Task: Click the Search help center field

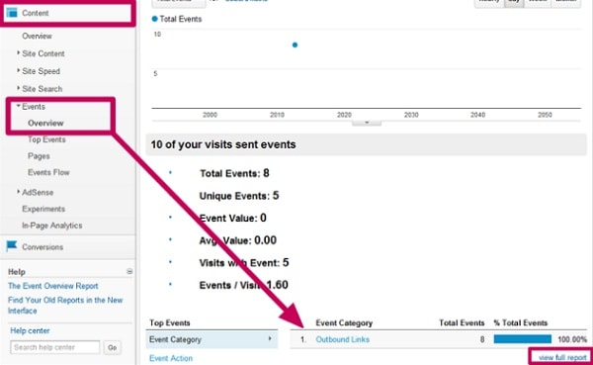Action: click(x=55, y=347)
